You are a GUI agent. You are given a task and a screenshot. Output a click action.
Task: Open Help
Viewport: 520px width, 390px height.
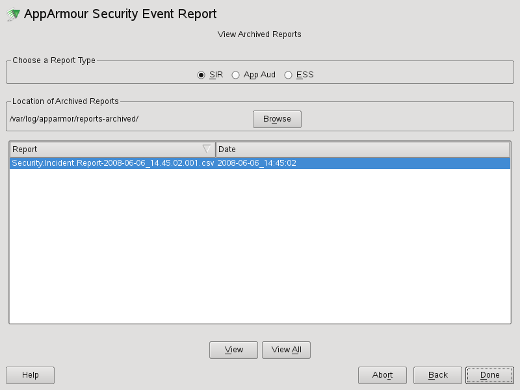coord(29,375)
